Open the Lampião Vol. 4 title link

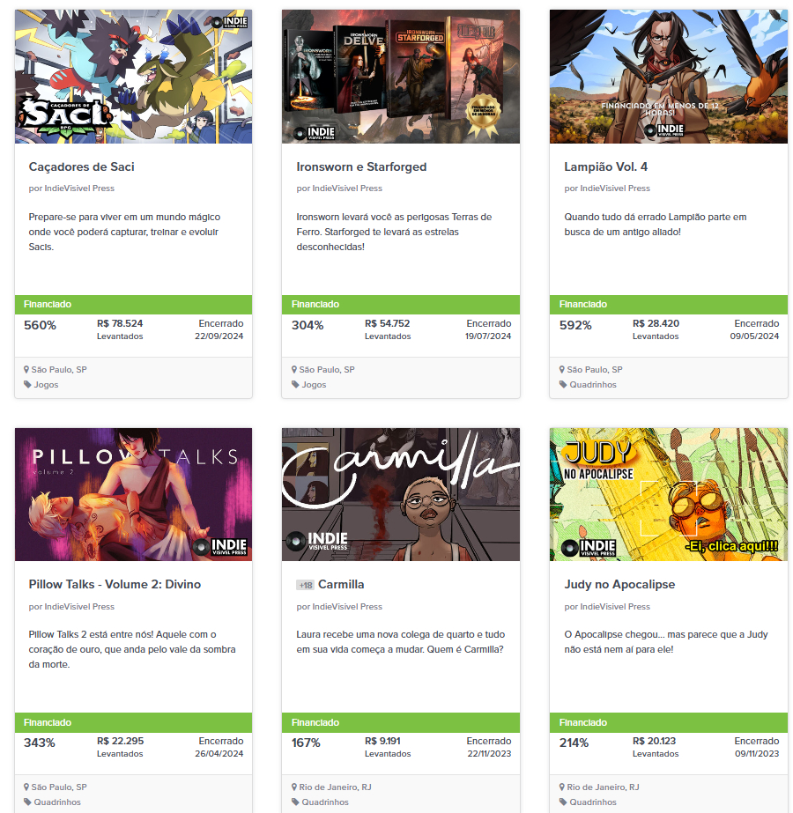click(x=606, y=167)
